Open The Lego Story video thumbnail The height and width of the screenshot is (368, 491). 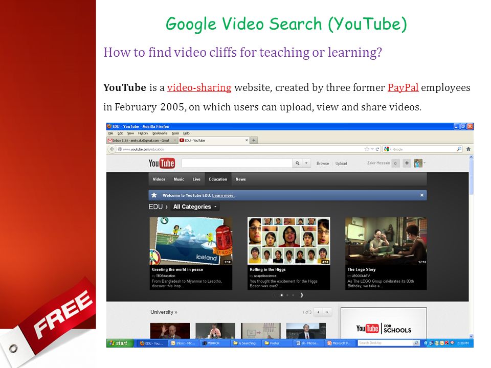point(386,241)
